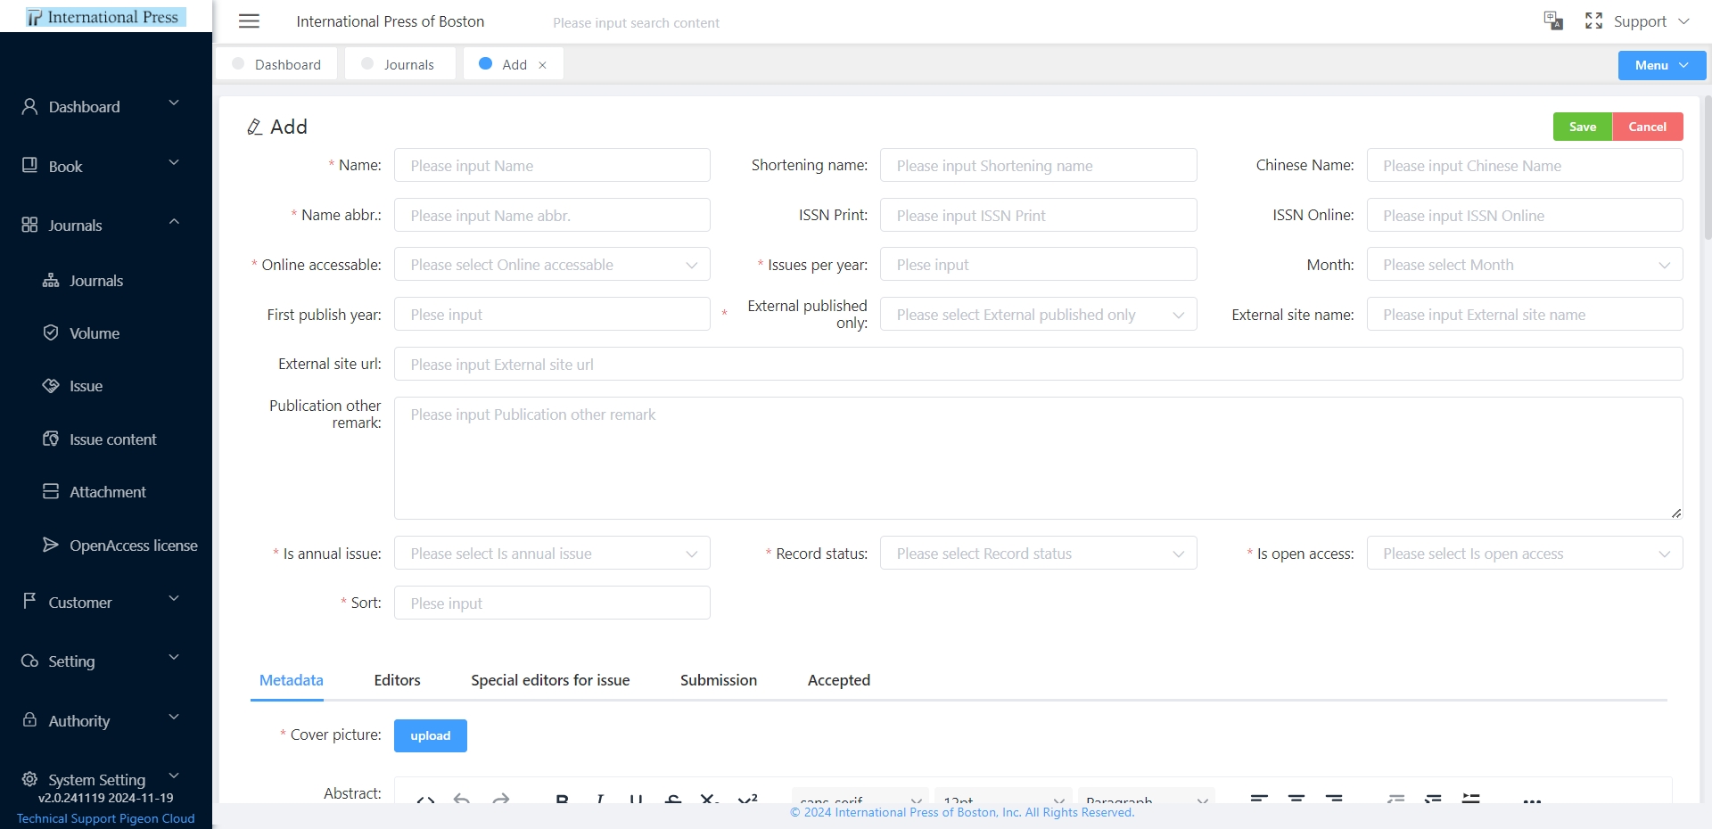Collapse the Journals sidebar group
Screen dimensions: 1712x829
coord(105,226)
